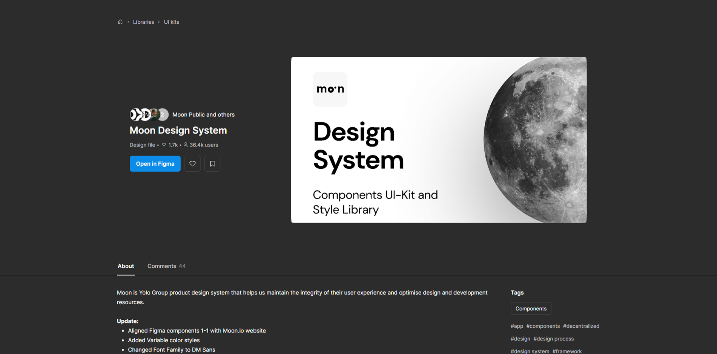
Task: Open the Libraries breadcrumb link
Action: pos(143,22)
